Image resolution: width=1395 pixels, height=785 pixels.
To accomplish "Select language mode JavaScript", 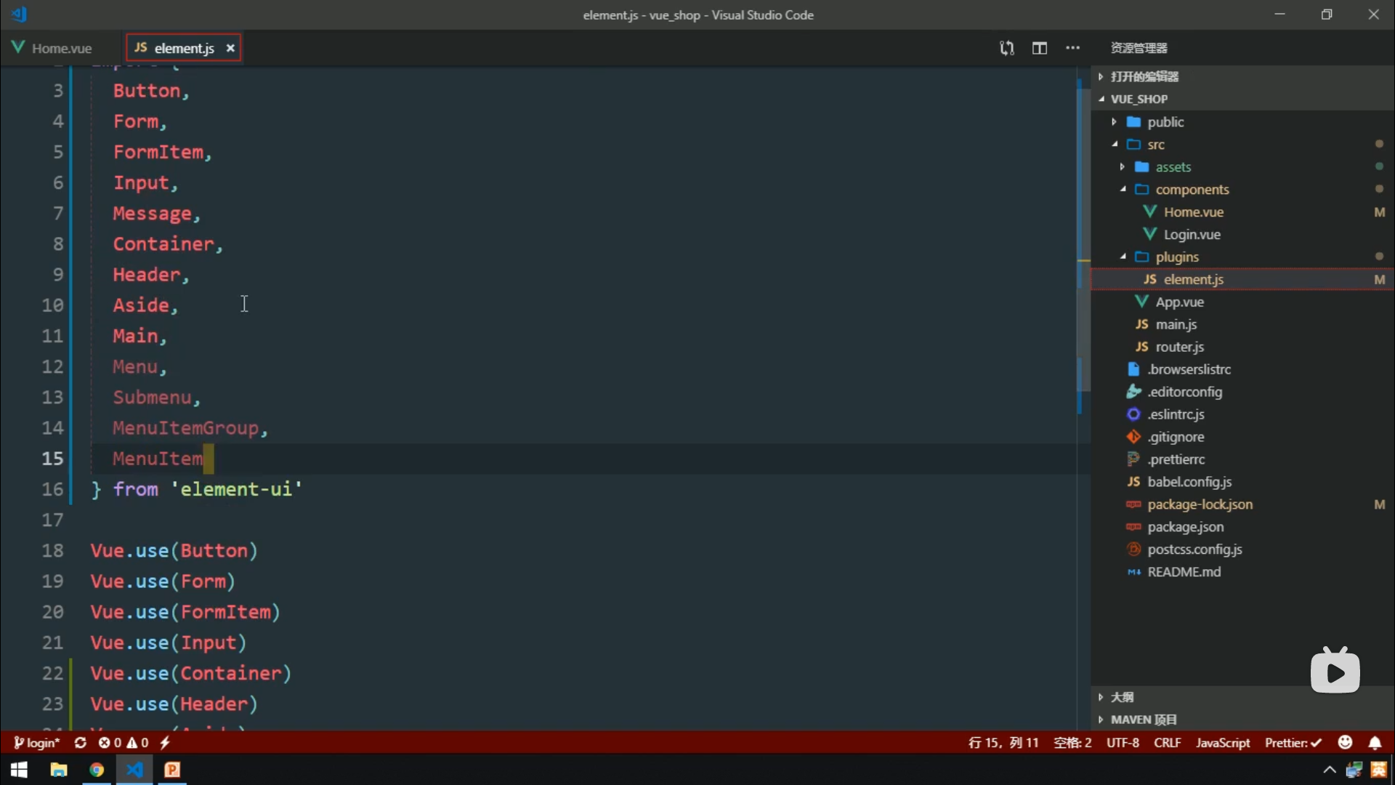I will (1223, 743).
